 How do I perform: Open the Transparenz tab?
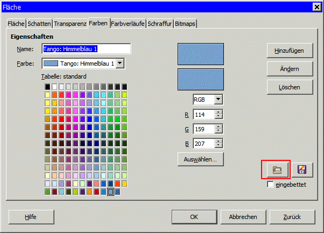pos(70,24)
